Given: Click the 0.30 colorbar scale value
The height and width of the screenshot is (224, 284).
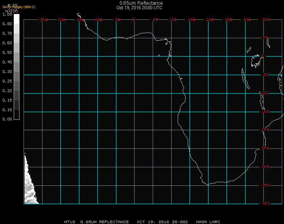Looking at the screenshot, I should pyautogui.click(x=7, y=72).
